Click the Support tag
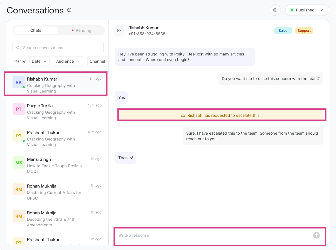The image size is (336, 250). (x=304, y=31)
